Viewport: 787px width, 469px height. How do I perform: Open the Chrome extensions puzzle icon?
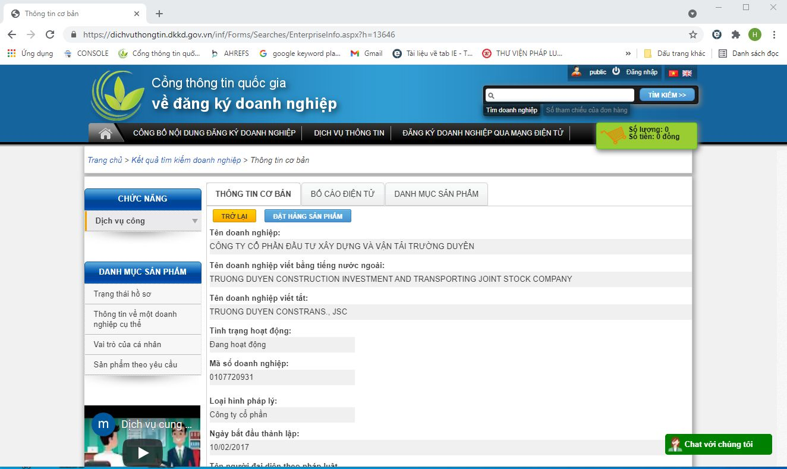coord(736,34)
